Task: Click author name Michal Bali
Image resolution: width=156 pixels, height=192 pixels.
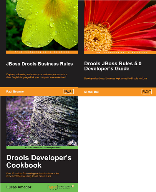Action: [92, 92]
